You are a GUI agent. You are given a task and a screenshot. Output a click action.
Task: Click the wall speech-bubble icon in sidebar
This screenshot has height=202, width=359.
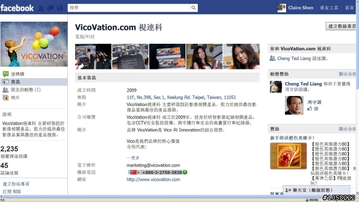pyautogui.click(x=6, y=74)
